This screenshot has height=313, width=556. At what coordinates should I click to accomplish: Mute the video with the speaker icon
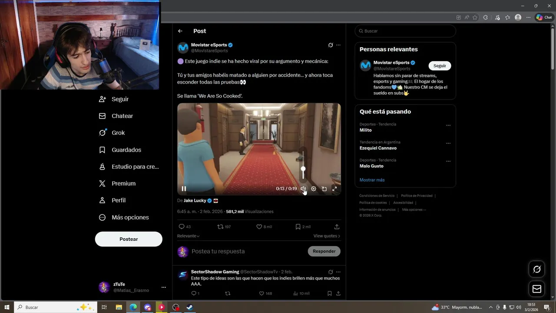click(303, 189)
